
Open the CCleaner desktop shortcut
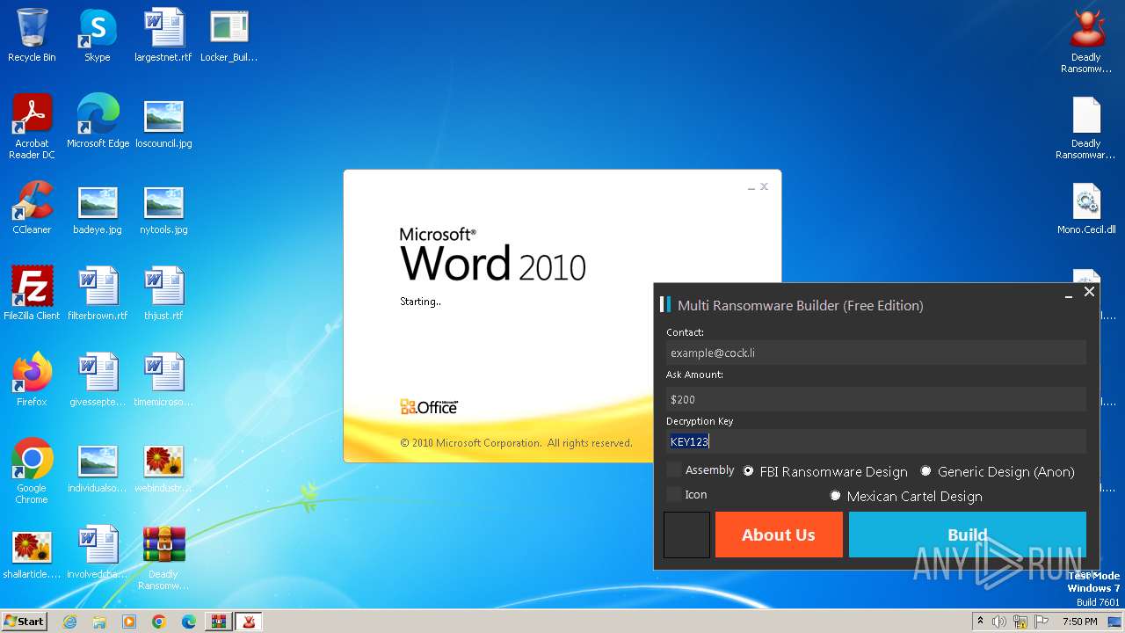pyautogui.click(x=32, y=207)
